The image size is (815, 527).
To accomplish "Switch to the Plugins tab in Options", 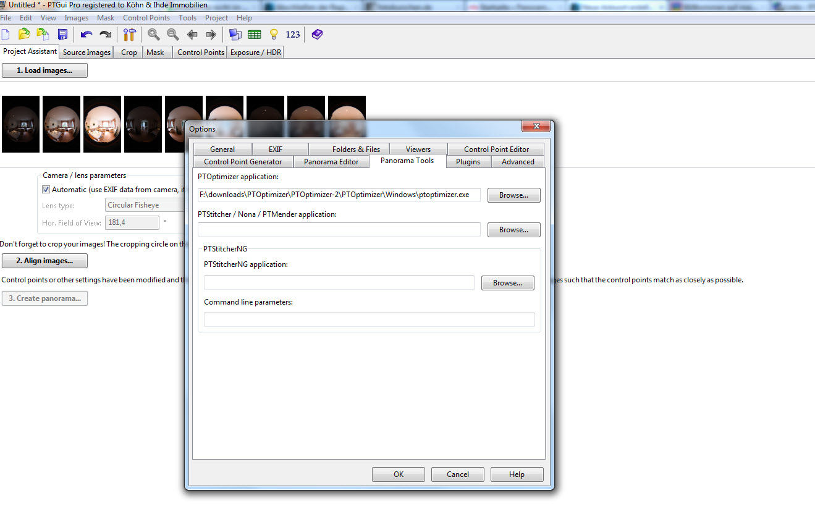I will pyautogui.click(x=468, y=162).
